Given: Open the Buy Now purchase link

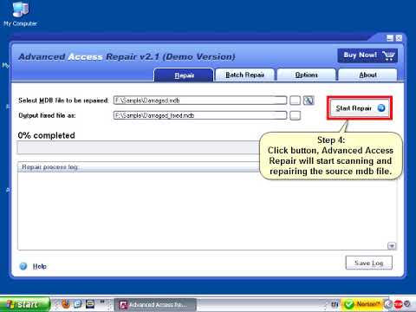Looking at the screenshot, I should click(x=367, y=55).
